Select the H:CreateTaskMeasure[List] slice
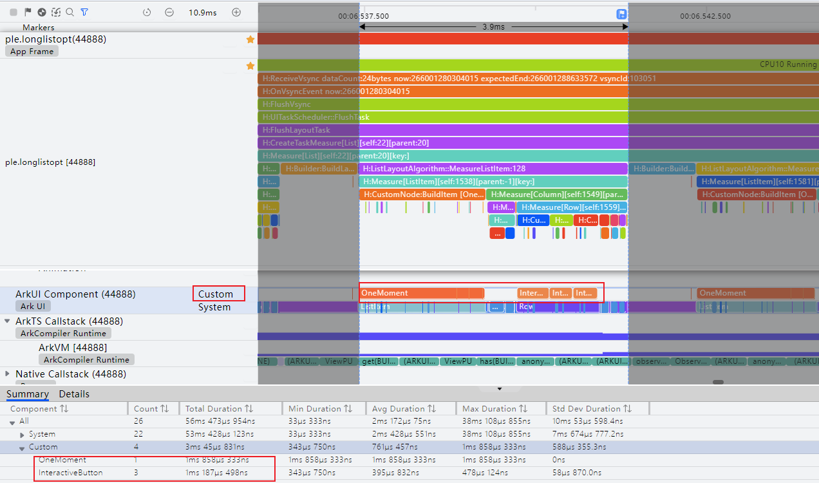Viewport: 819px width, 483px height. point(538,143)
